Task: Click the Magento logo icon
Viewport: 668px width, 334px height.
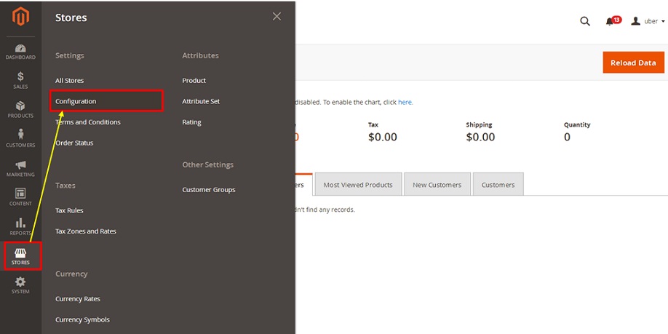Action: [x=20, y=17]
